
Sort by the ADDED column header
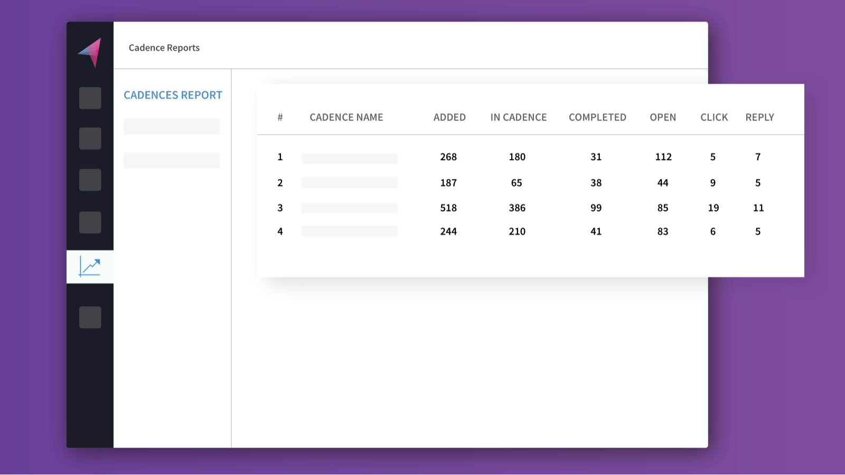(x=449, y=117)
